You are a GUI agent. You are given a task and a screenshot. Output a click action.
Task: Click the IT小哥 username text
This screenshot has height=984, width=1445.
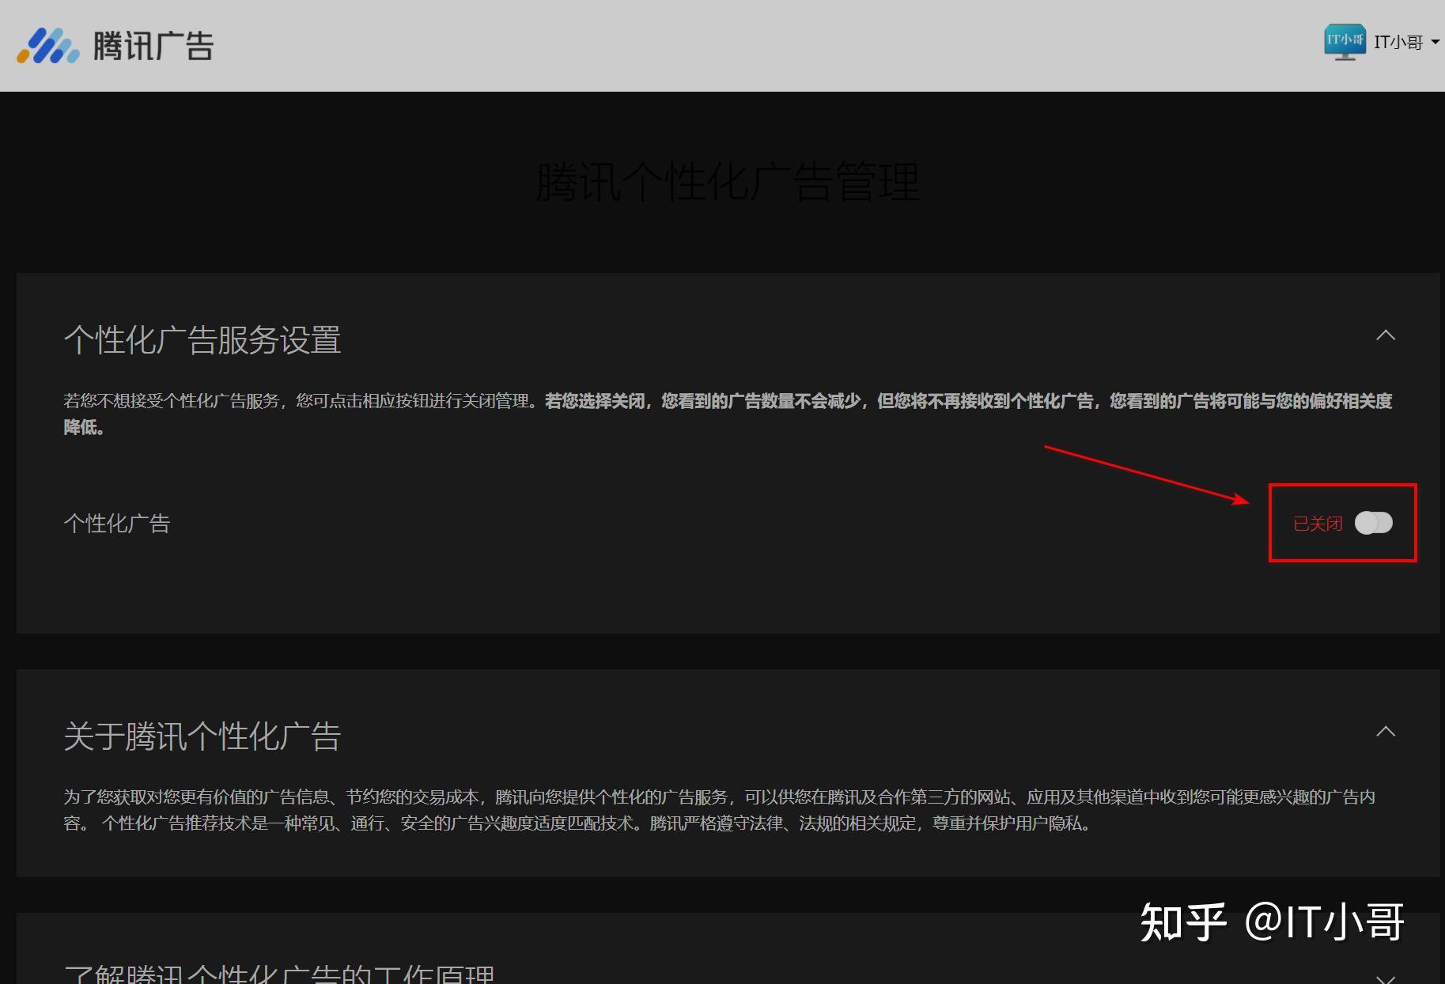pos(1398,43)
